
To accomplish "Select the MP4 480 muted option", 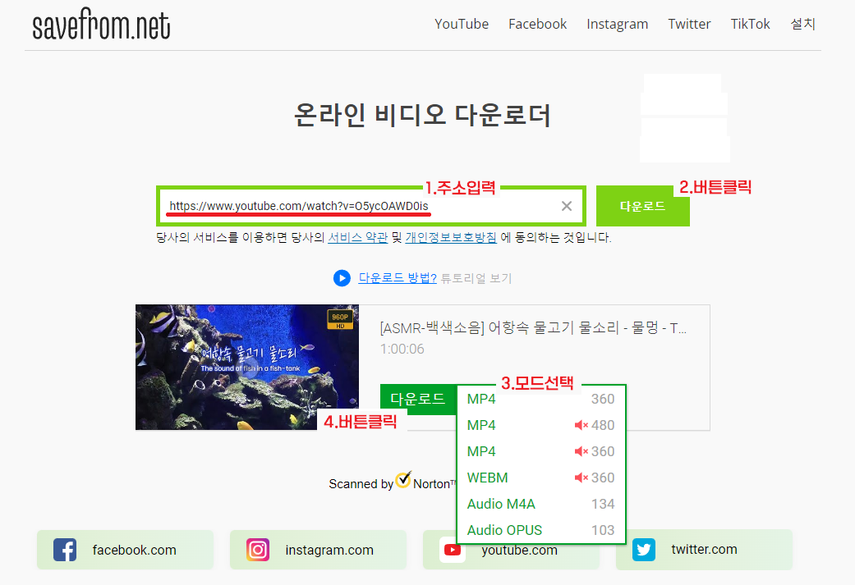I will pyautogui.click(x=541, y=425).
